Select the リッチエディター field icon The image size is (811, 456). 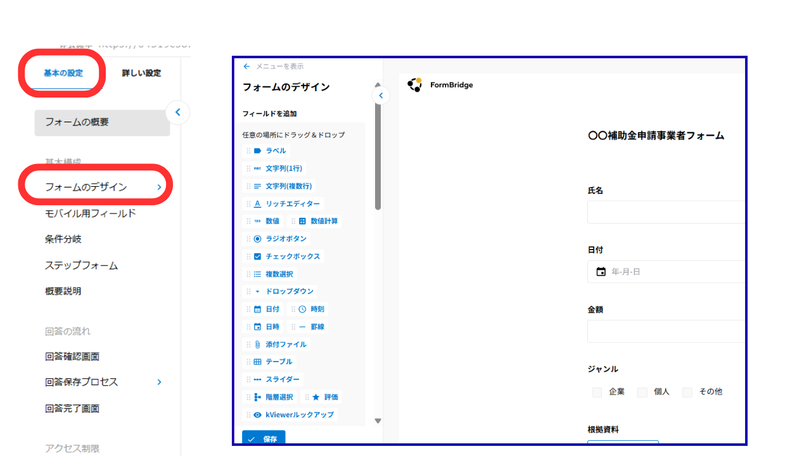pyautogui.click(x=259, y=203)
